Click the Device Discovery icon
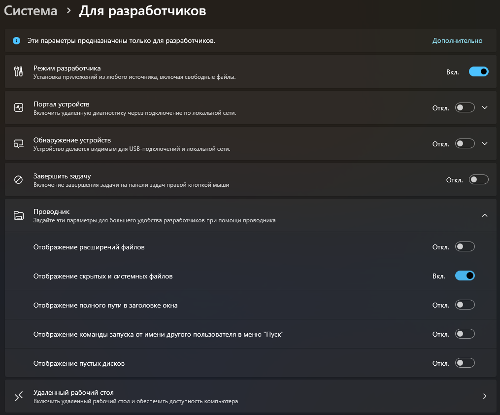 click(19, 144)
